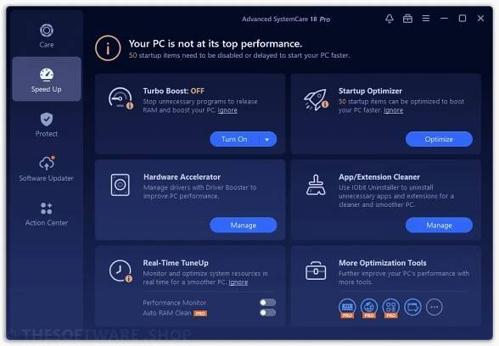Click the notification bell icon
Screen dimensions: 499x346
390,19
